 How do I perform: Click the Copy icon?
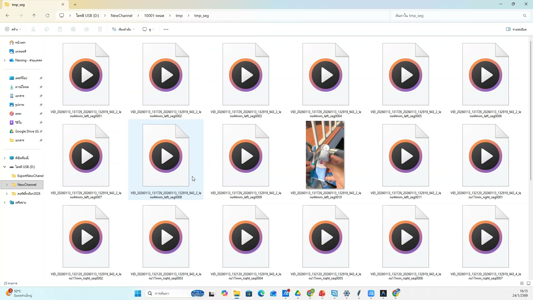[x=46, y=29]
